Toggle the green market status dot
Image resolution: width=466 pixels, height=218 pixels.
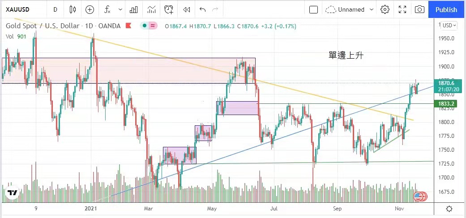(x=145, y=26)
